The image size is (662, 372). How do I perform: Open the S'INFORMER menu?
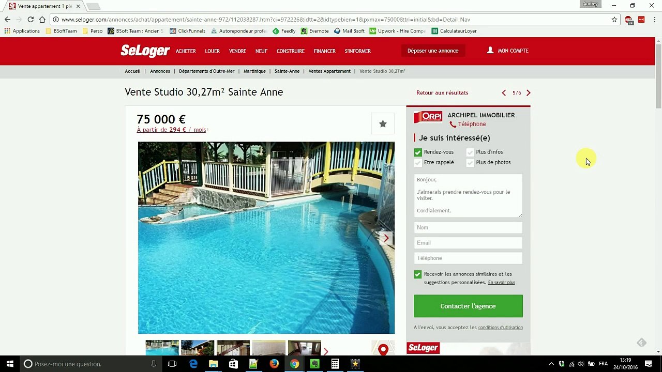(358, 51)
